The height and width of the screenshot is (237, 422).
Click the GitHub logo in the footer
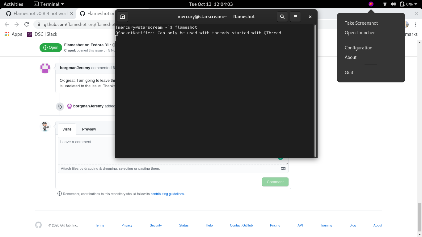38,225
